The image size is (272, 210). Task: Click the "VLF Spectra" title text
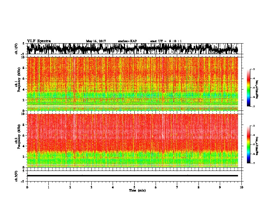coord(39,41)
